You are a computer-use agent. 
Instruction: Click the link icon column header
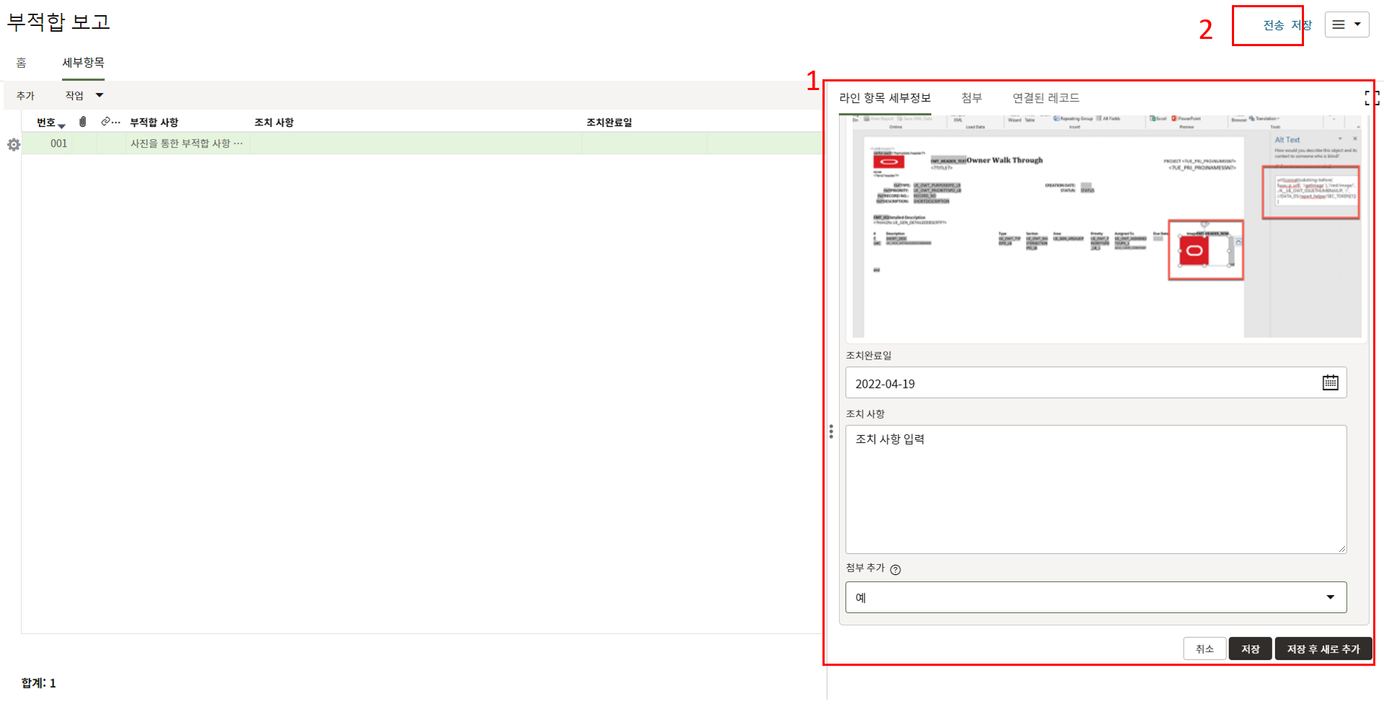point(106,122)
